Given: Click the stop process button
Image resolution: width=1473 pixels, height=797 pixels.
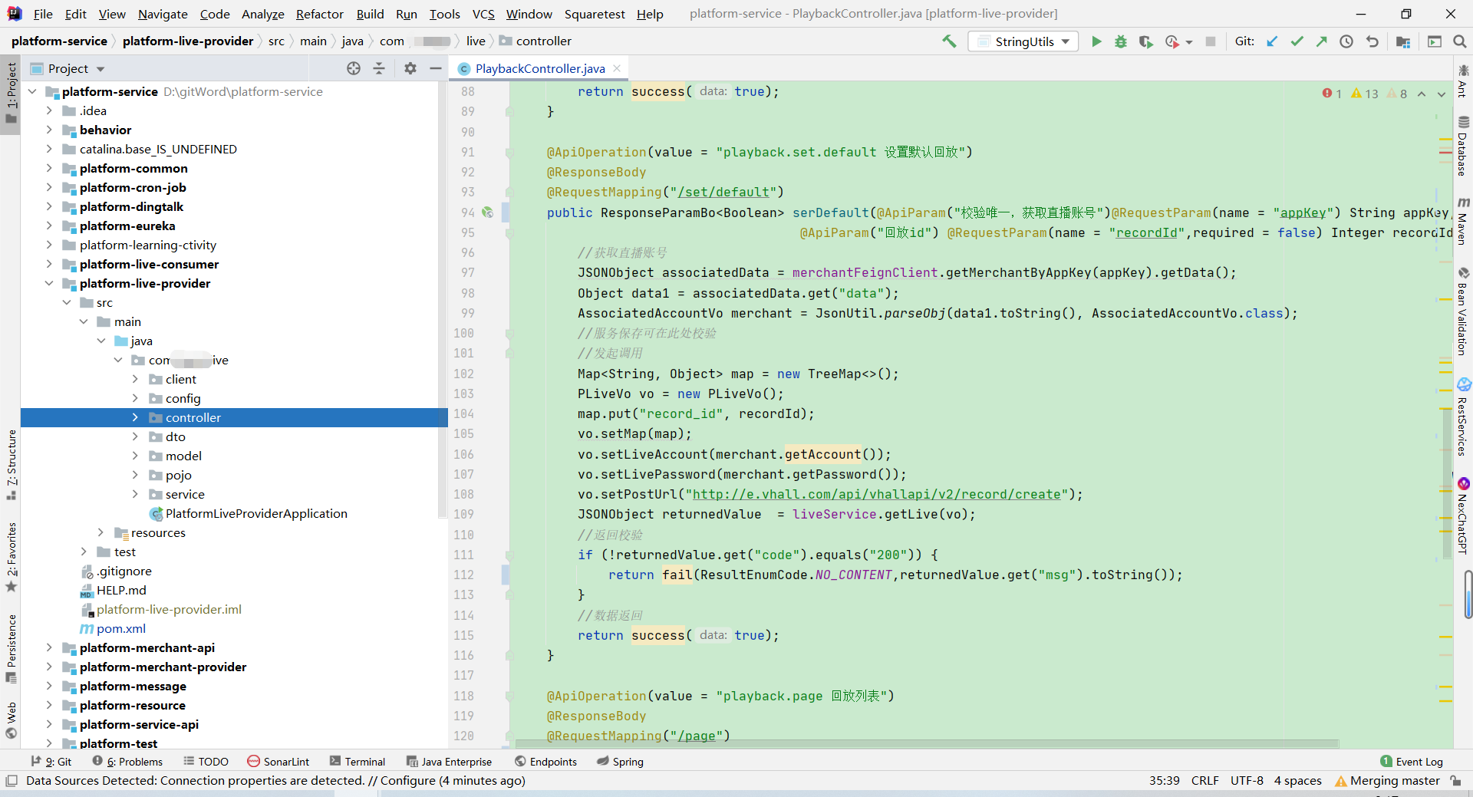Looking at the screenshot, I should tap(1211, 41).
